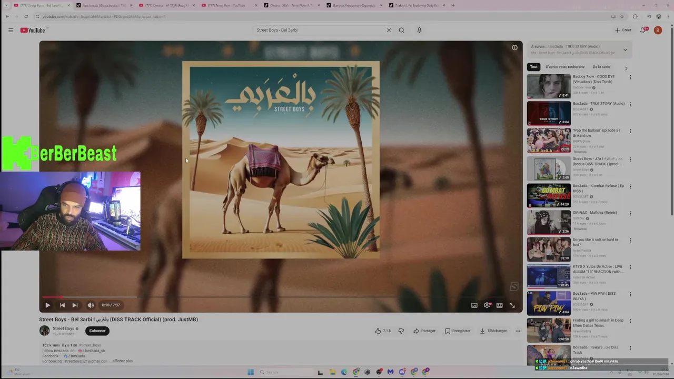
Task: Open options for SIRINAZ Mafiosa Remix
Action: tap(630, 213)
